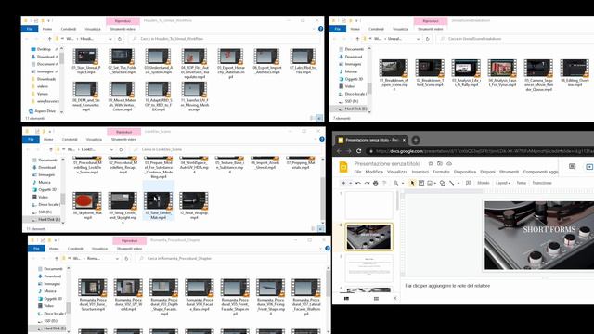Expand address bar history in LookDev_Scene window
Image resolution: width=594 pixels, height=334 pixels.
111,149
